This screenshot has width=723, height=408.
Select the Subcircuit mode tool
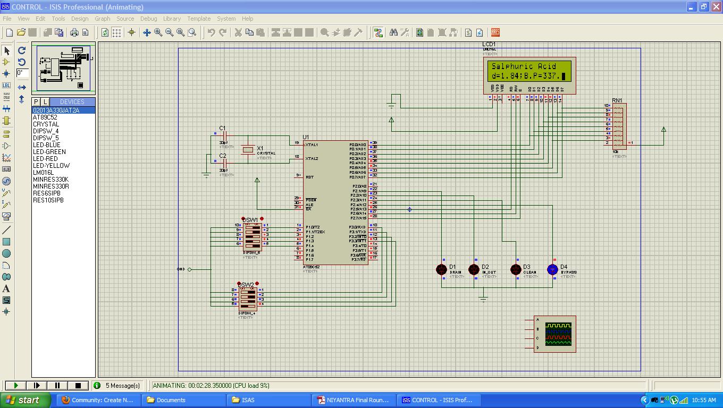[x=6, y=121]
